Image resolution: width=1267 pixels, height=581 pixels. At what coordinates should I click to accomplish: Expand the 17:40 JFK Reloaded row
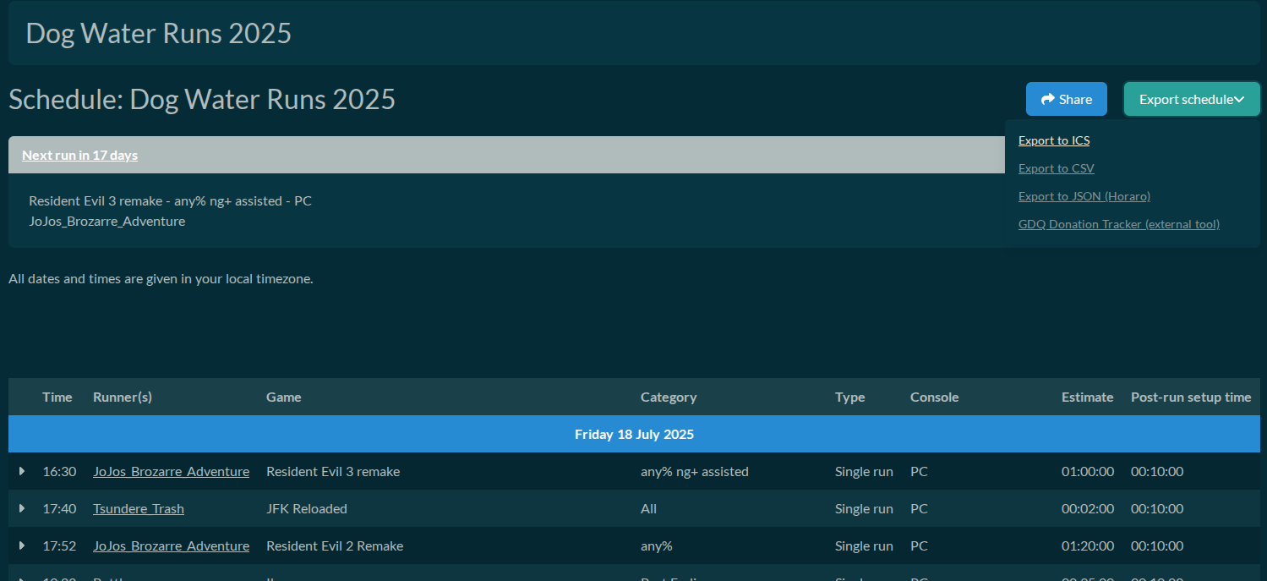pyautogui.click(x=22, y=508)
